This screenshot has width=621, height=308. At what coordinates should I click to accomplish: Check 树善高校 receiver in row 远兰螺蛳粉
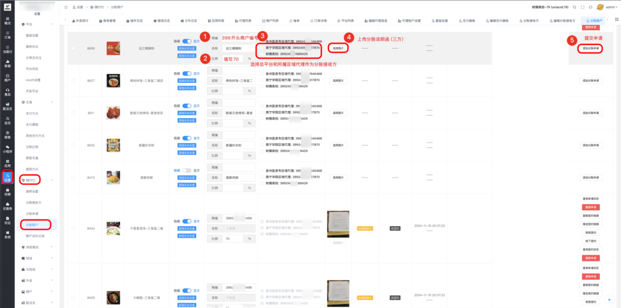coord(262,53)
